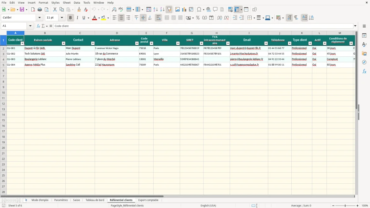Cut the selection with scissors icon

coord(55,10)
